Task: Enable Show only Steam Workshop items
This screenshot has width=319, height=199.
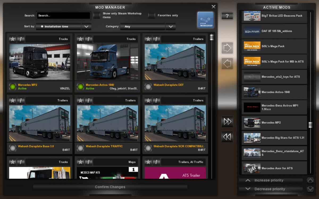Action: coord(97,15)
